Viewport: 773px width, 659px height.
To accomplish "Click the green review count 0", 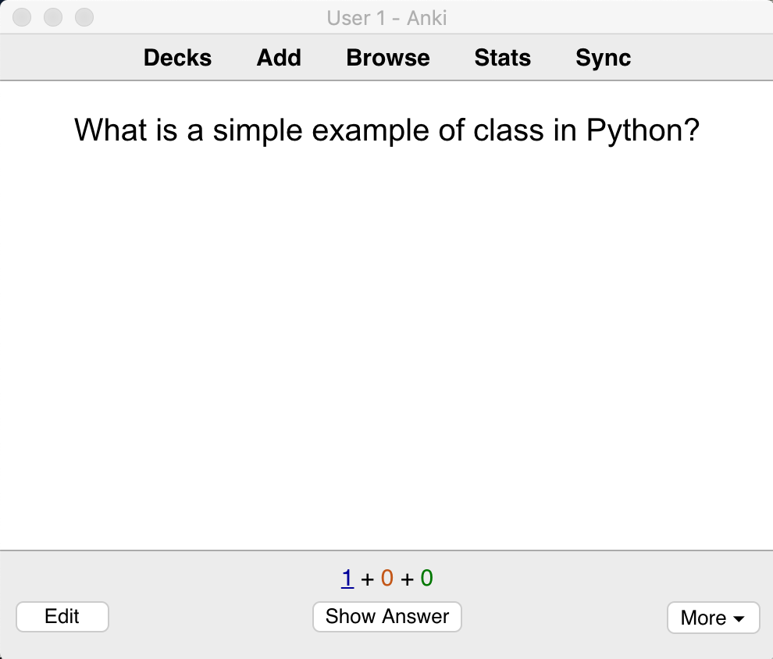I will (426, 578).
